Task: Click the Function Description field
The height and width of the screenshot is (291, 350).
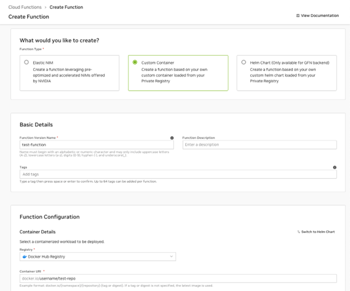Action: [260, 145]
